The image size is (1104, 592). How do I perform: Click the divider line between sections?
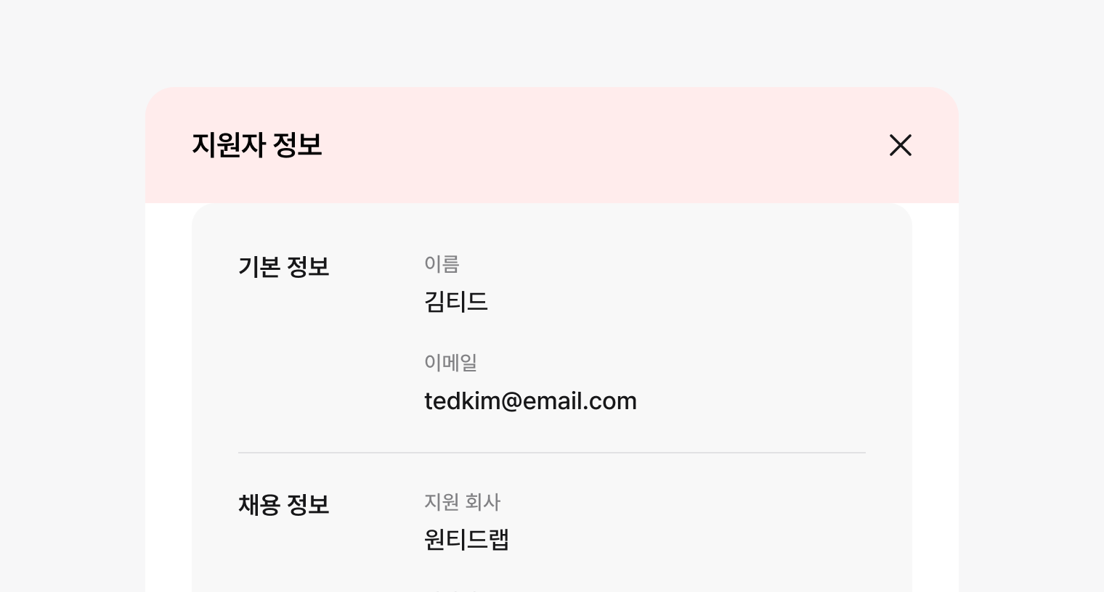coord(552,453)
